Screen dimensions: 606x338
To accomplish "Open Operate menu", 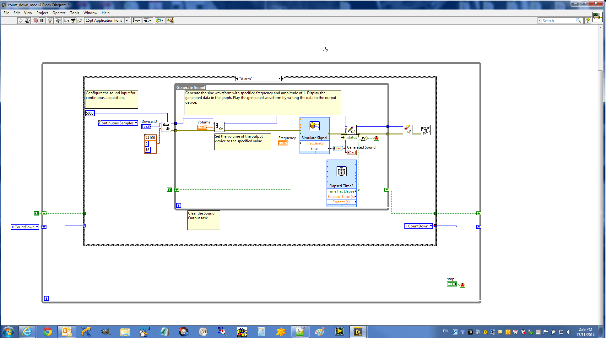I will coord(59,13).
